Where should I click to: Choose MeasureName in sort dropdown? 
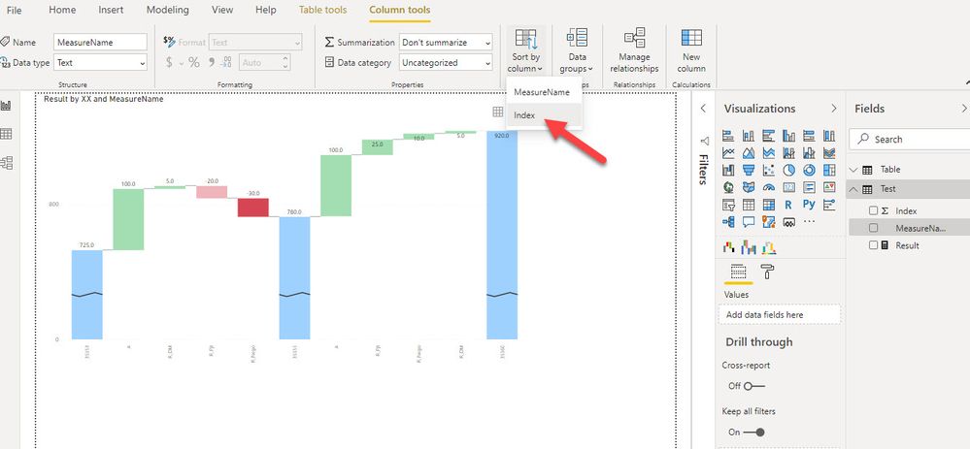544,92
